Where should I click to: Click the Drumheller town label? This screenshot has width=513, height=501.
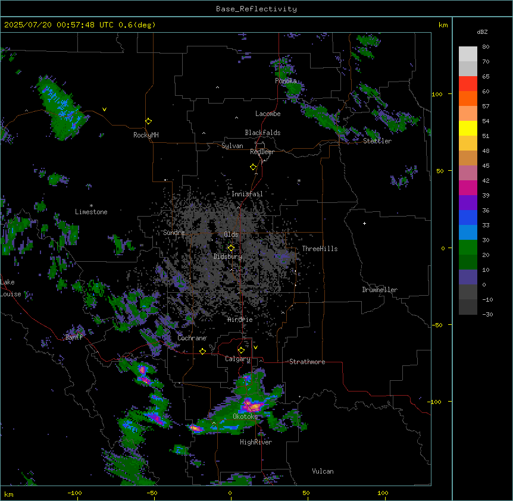380,290
